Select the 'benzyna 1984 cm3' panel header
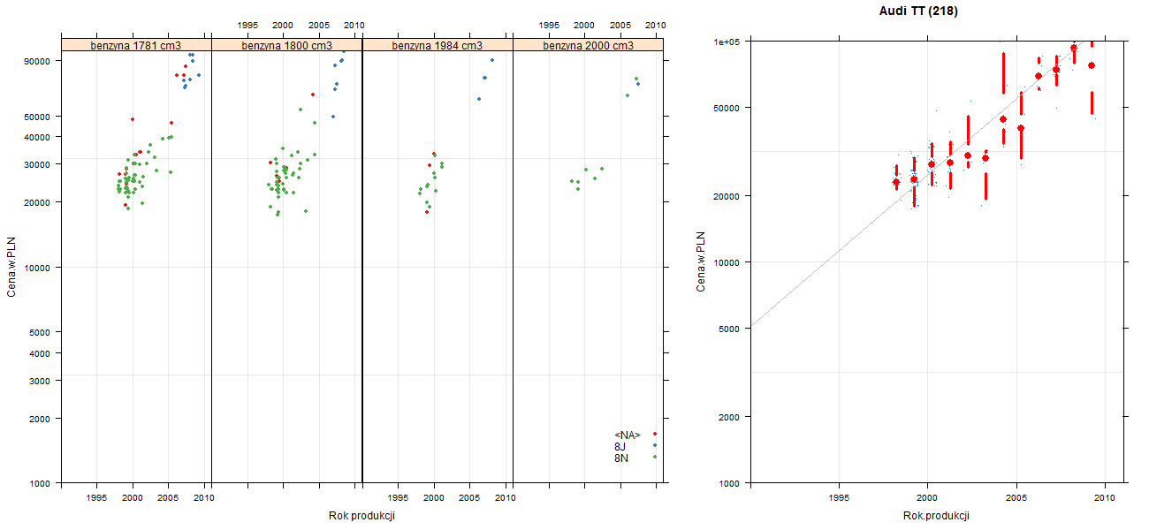The width and height of the screenshot is (1149, 530). (438, 45)
